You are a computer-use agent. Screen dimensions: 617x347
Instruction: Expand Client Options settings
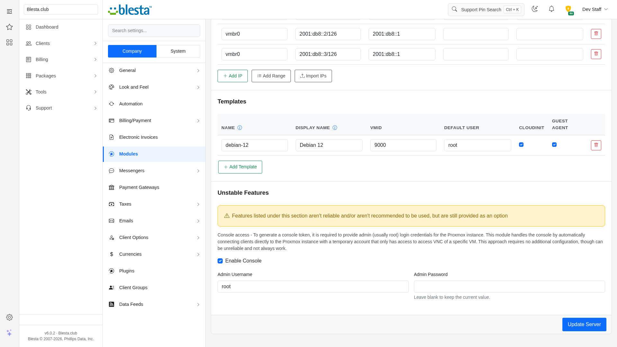(x=154, y=237)
